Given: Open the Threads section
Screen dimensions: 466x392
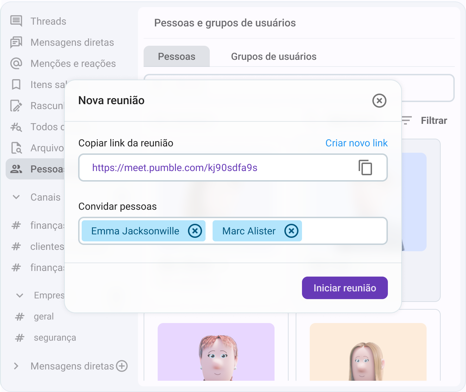Looking at the screenshot, I should (48, 21).
